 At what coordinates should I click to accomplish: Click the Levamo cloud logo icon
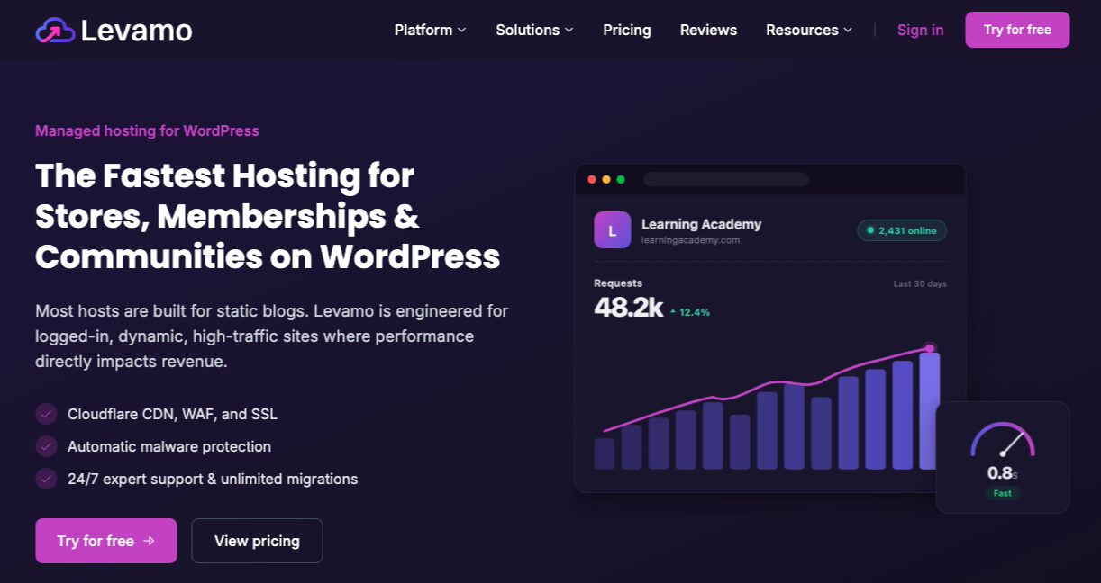pos(55,31)
